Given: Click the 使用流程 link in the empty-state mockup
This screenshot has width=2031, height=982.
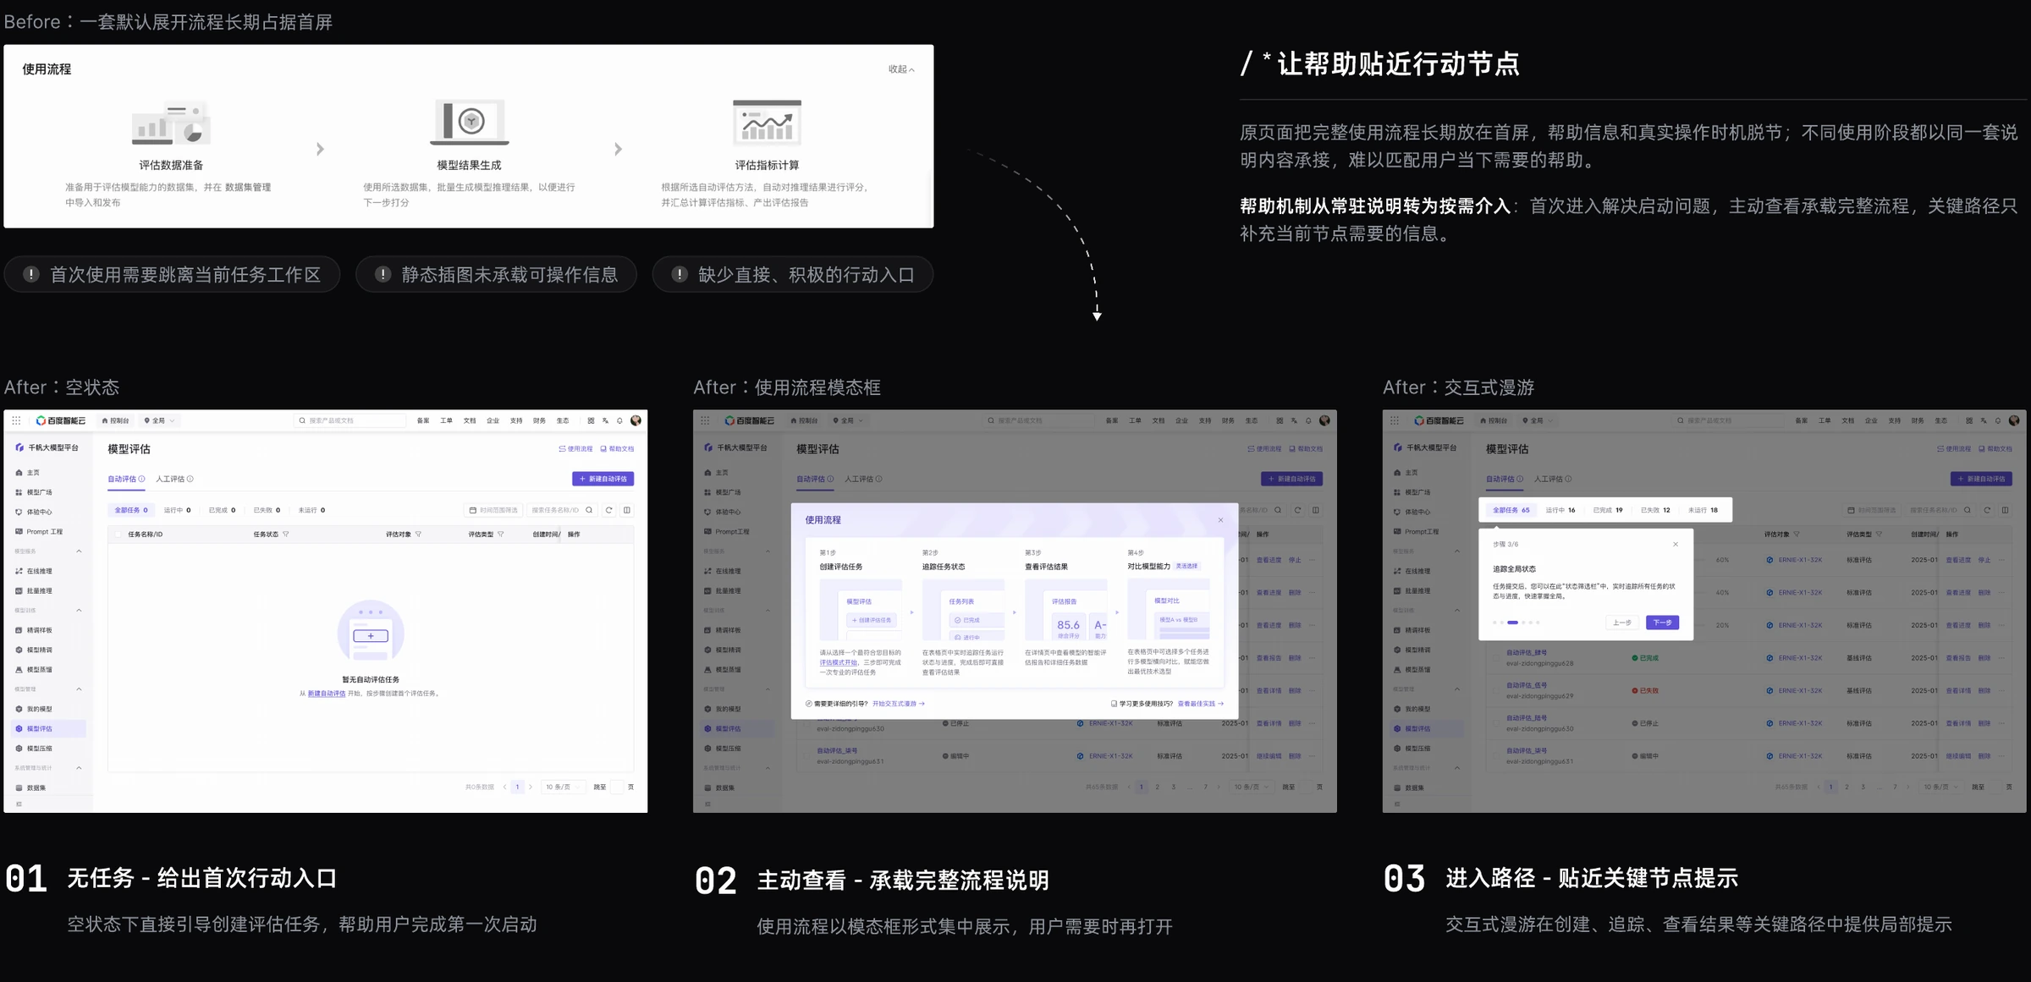Looking at the screenshot, I should (575, 449).
